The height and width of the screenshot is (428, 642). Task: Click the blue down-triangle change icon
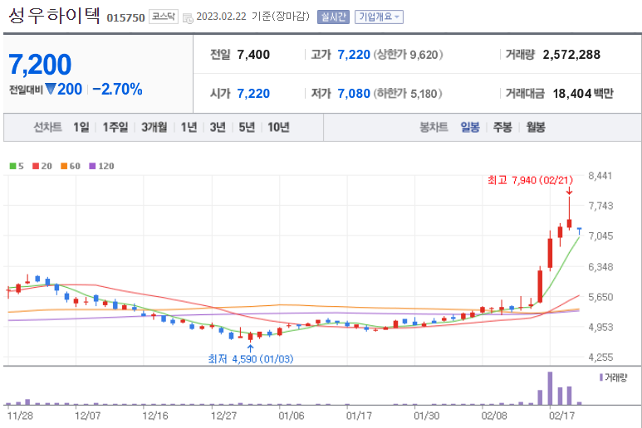[x=51, y=89]
